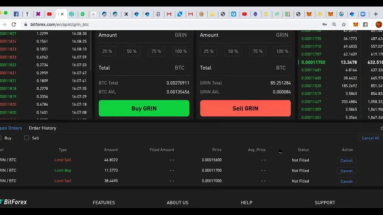Viewport: 383px width, 215px height.
Task: Click the BitForex logo in the footer
Action: [13, 202]
